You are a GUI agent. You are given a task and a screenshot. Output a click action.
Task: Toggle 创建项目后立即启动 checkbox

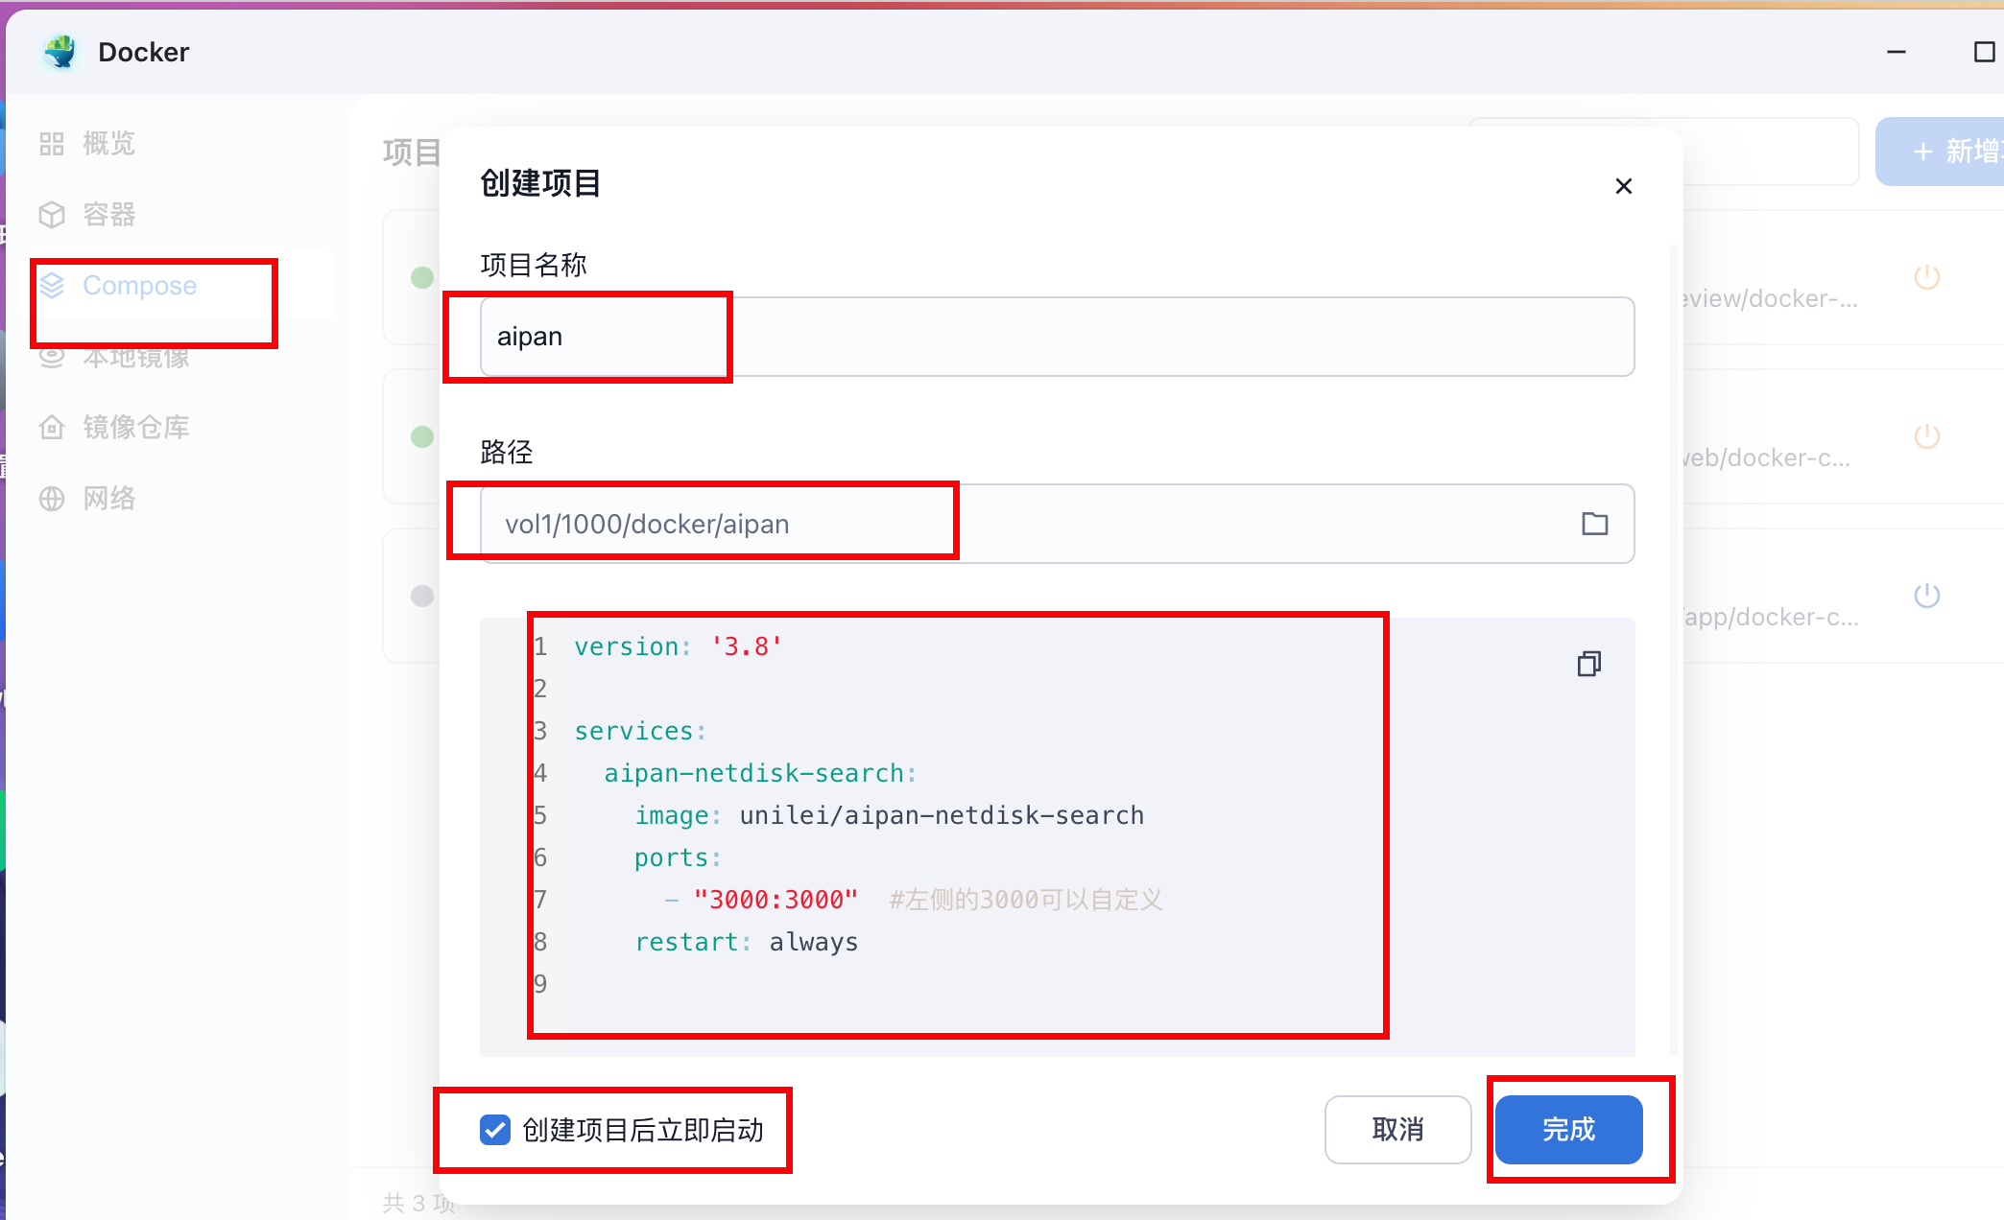(495, 1130)
